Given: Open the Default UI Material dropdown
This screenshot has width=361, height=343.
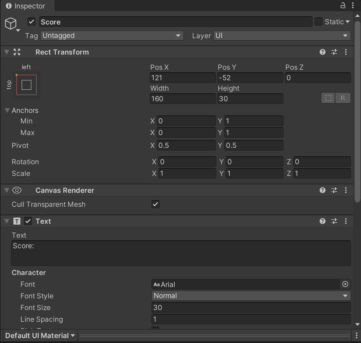Looking at the screenshot, I should tap(40, 335).
